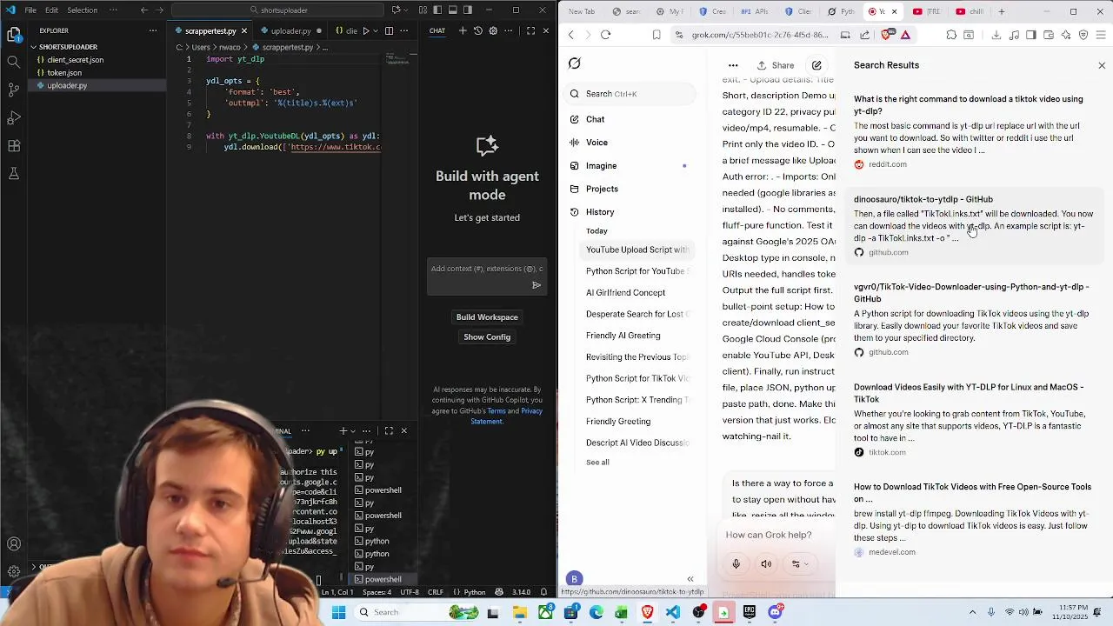
Task: Click the chat context input field
Action: click(487, 269)
